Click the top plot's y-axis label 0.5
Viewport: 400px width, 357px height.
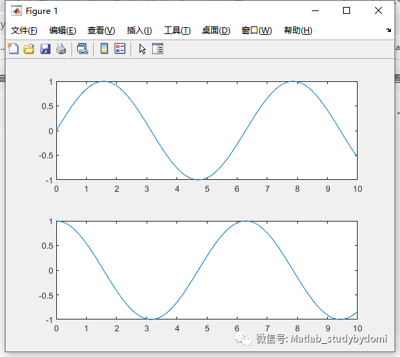tap(47, 106)
